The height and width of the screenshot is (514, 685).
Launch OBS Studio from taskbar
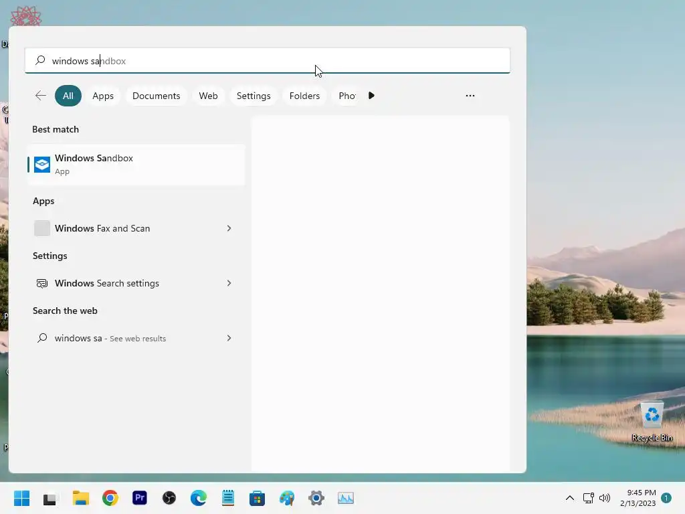click(169, 498)
